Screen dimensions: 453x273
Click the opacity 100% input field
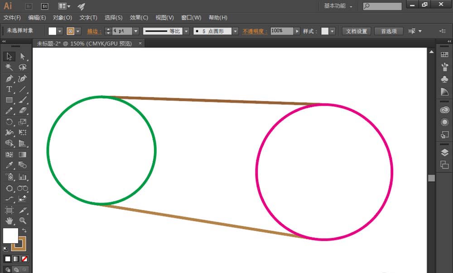click(x=282, y=31)
